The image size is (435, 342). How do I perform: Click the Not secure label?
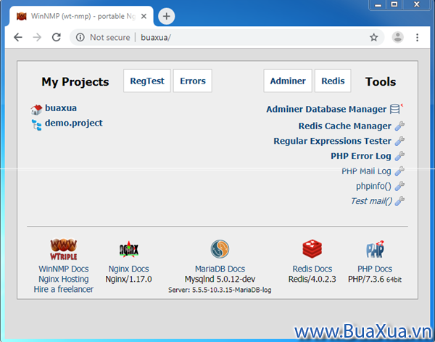click(x=110, y=37)
